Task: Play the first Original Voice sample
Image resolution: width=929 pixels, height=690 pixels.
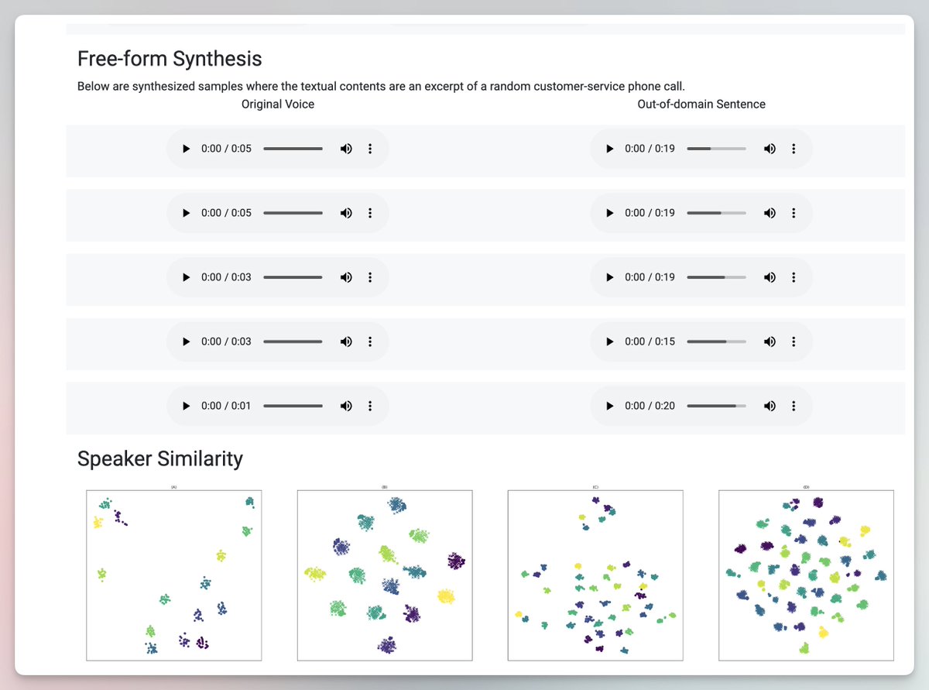Action: coord(186,149)
